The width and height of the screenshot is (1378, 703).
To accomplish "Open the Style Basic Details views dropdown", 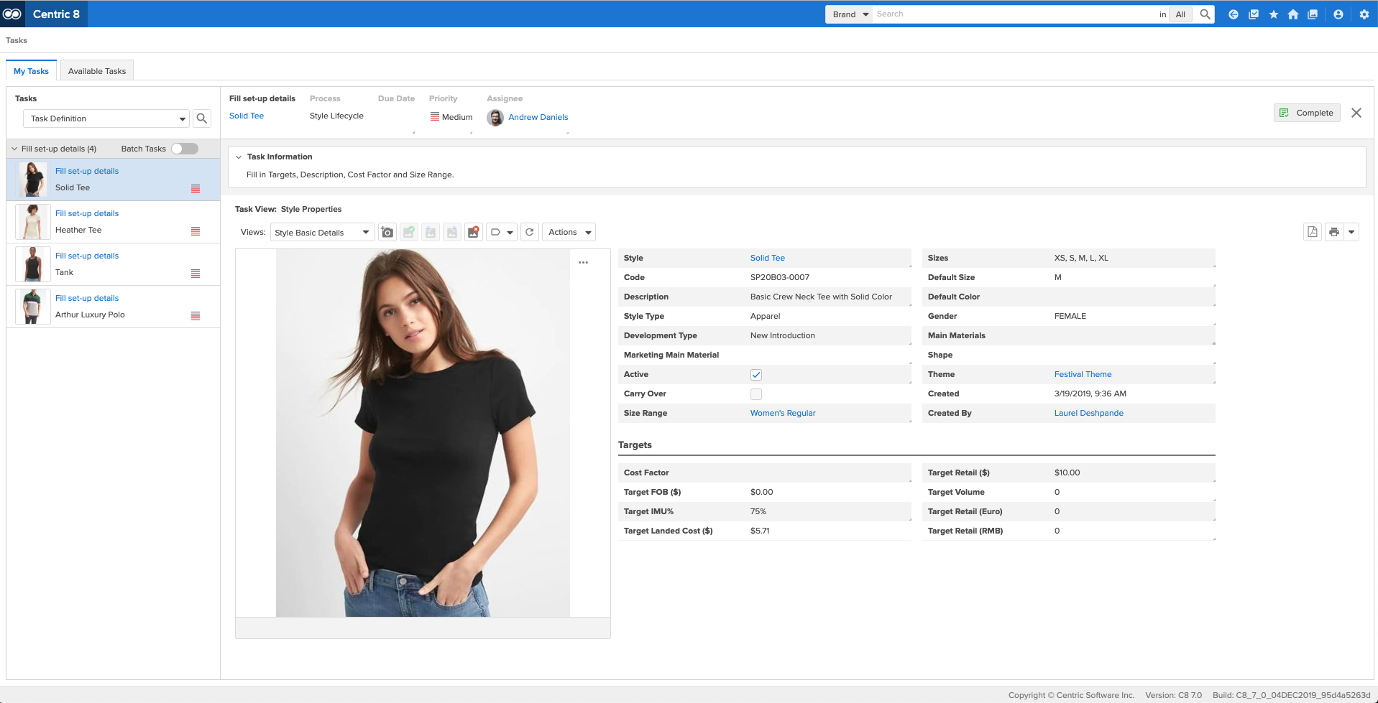I will tap(322, 233).
